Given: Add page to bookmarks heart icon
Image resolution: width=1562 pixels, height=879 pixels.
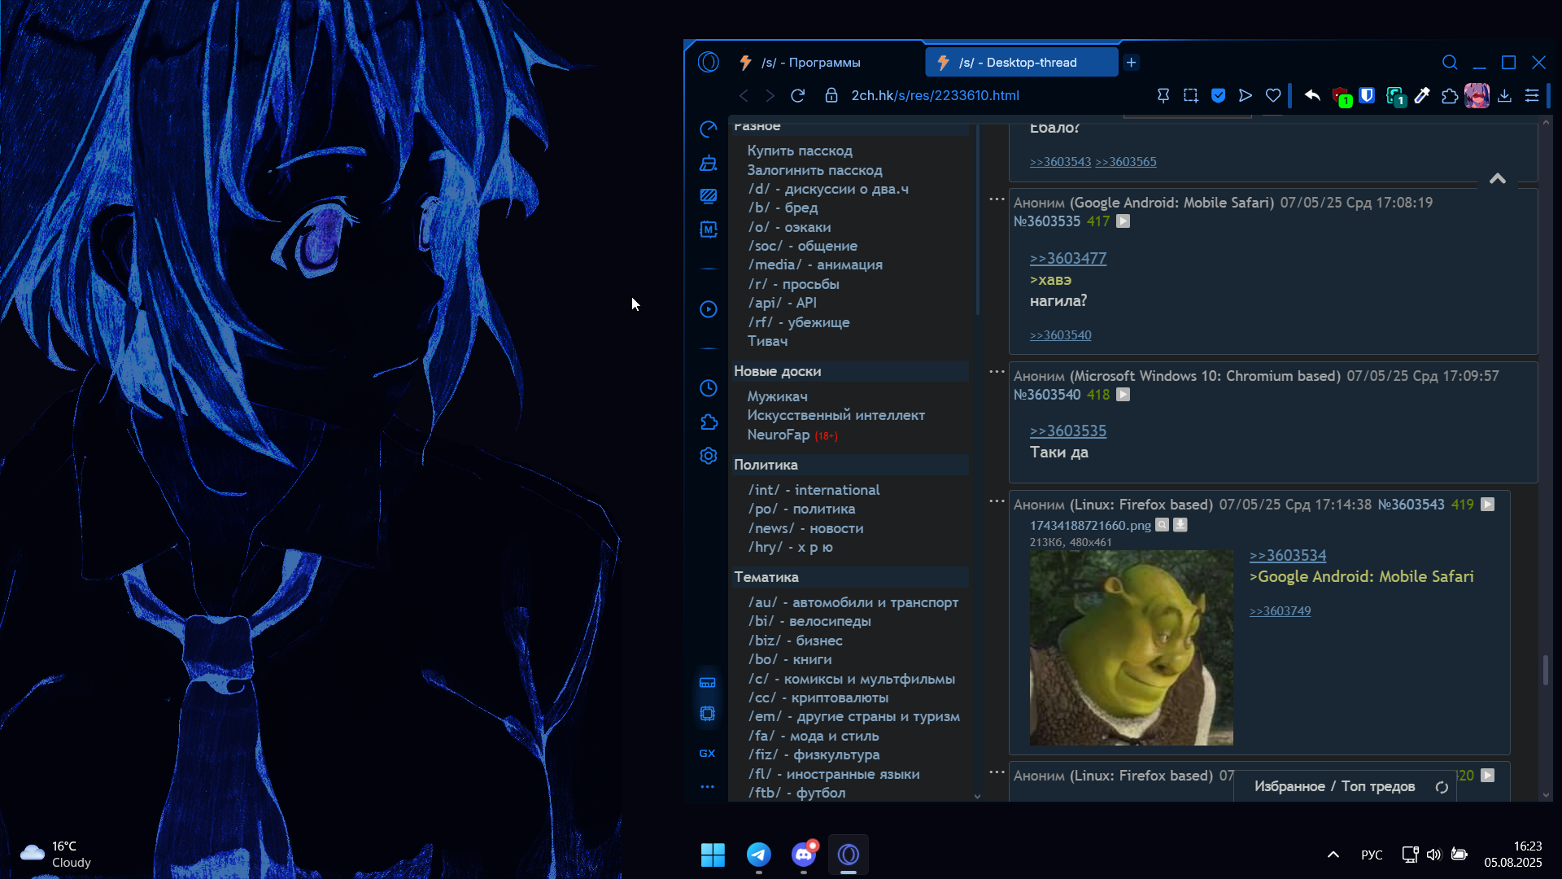Looking at the screenshot, I should coord(1273,96).
